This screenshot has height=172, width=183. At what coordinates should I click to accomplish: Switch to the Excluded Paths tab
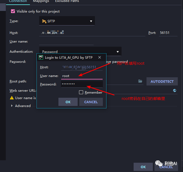click(x=67, y=1)
